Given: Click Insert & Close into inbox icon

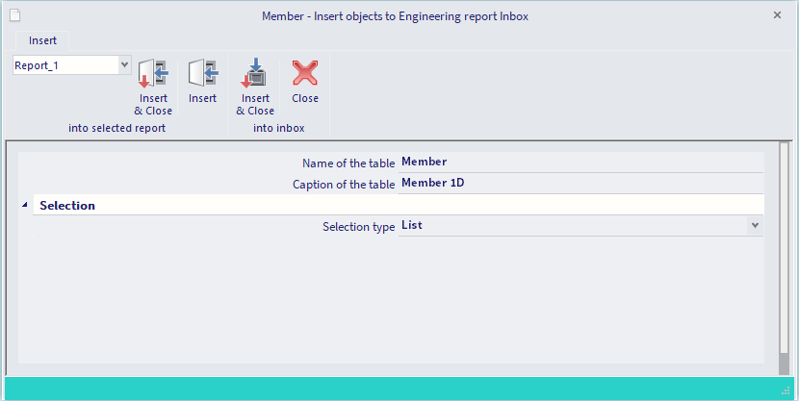Looking at the screenshot, I should click(x=255, y=73).
